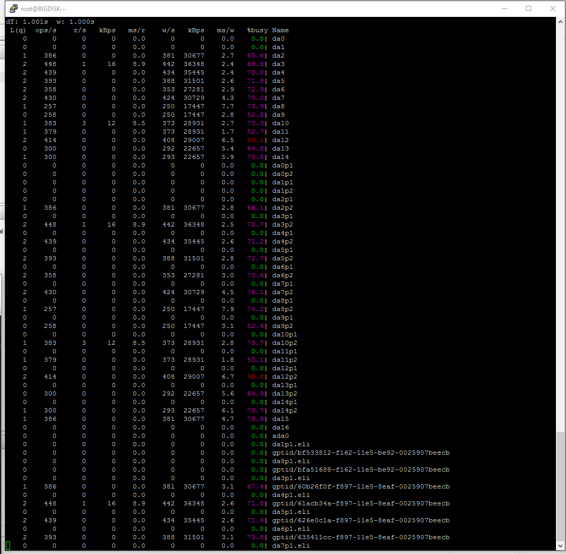Click the da7p1.eli entry
Image resolution: width=566 pixels, height=554 pixels.
[x=291, y=546]
